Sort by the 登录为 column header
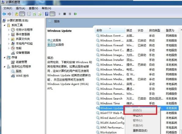The image size is (182, 134). click(171, 30)
